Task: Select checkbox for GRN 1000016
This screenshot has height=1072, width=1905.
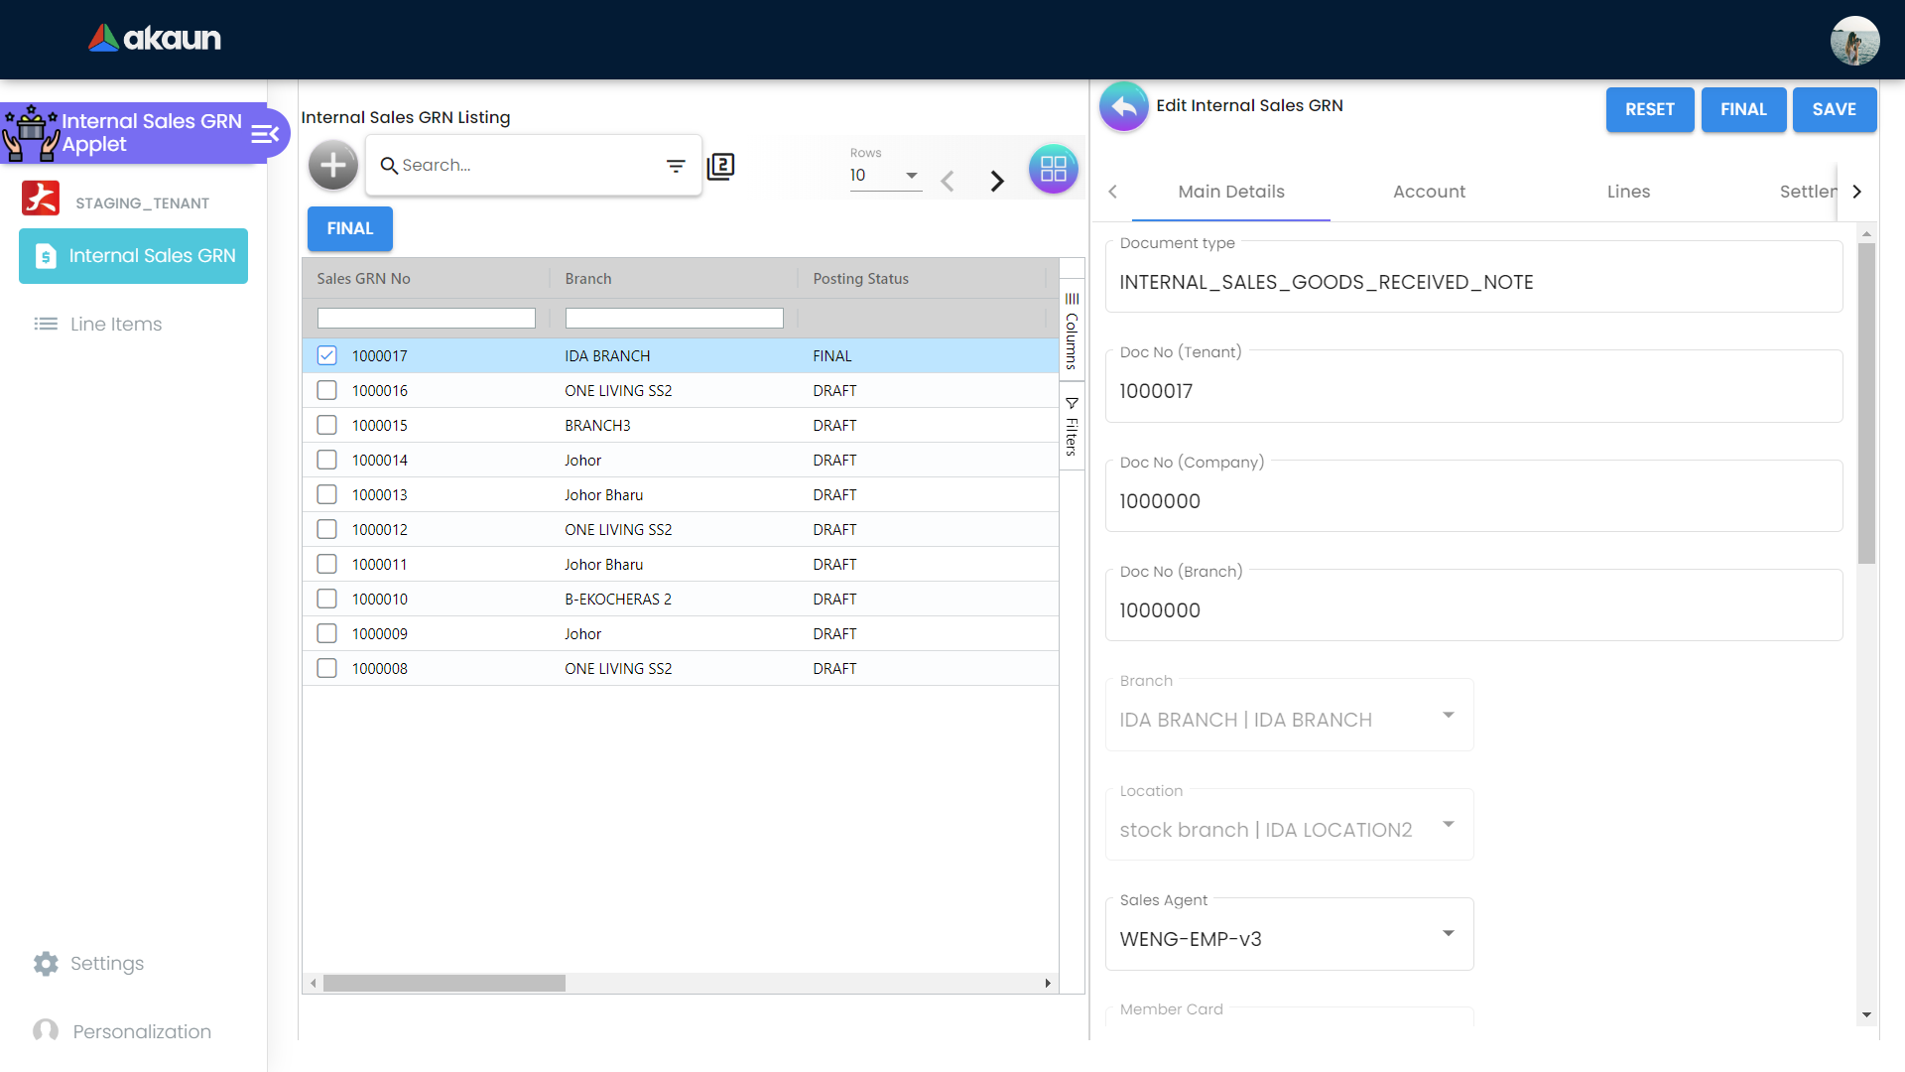Action: coord(326,390)
